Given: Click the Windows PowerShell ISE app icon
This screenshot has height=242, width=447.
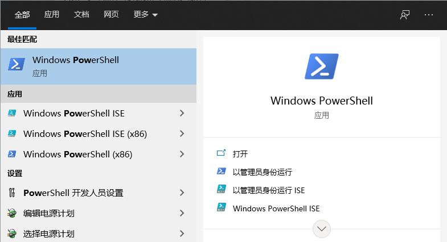Looking at the screenshot, I should tap(12, 113).
